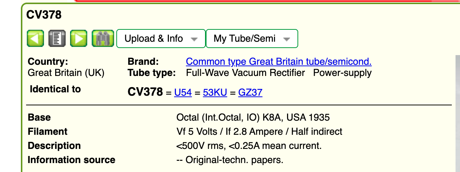Click the Original-techn. papers source text

point(230,160)
